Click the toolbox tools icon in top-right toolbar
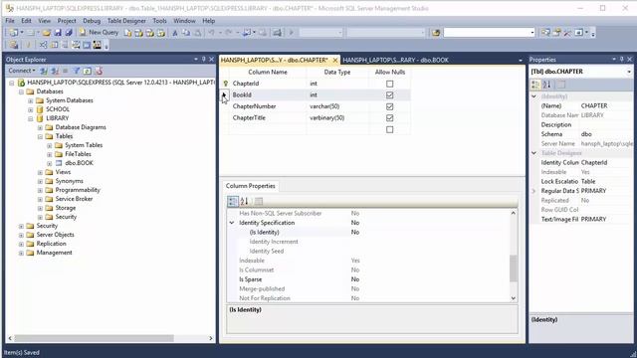The image size is (637, 358). click(567, 33)
